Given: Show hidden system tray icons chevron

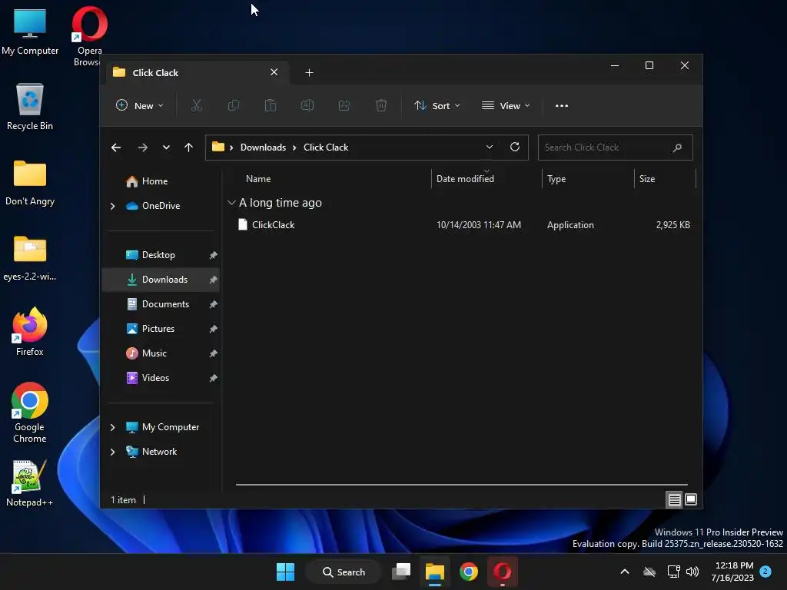Looking at the screenshot, I should tap(624, 572).
